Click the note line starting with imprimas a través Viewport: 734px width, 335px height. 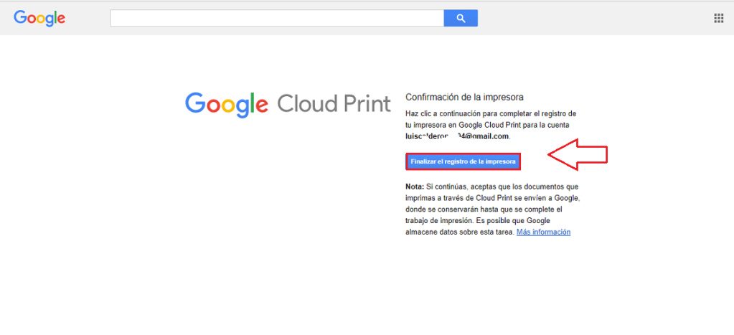click(492, 198)
